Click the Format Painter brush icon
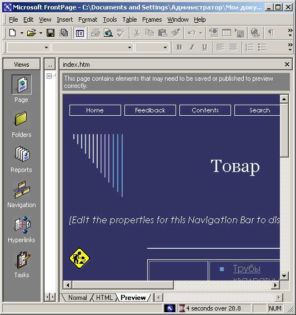Image resolution: width=296 pixels, height=315 pixels. point(175,33)
